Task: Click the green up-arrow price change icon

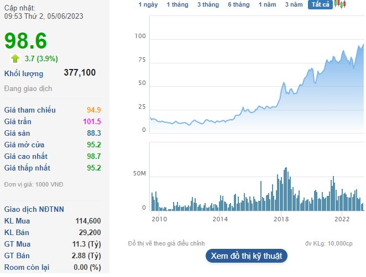Action: (15, 58)
